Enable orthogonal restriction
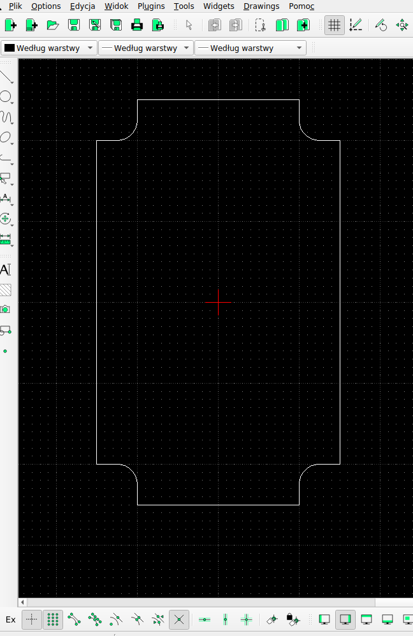Viewport: 413px width, 636px height. pos(247,619)
